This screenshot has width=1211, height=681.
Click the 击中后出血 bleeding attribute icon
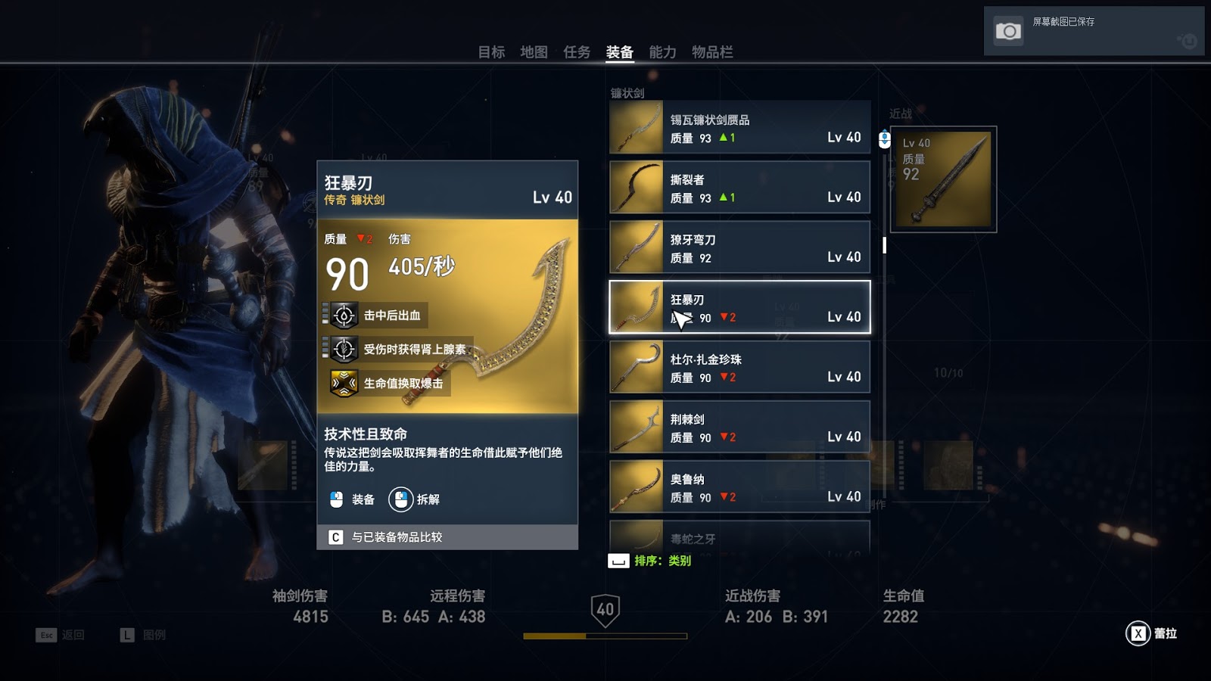(344, 315)
